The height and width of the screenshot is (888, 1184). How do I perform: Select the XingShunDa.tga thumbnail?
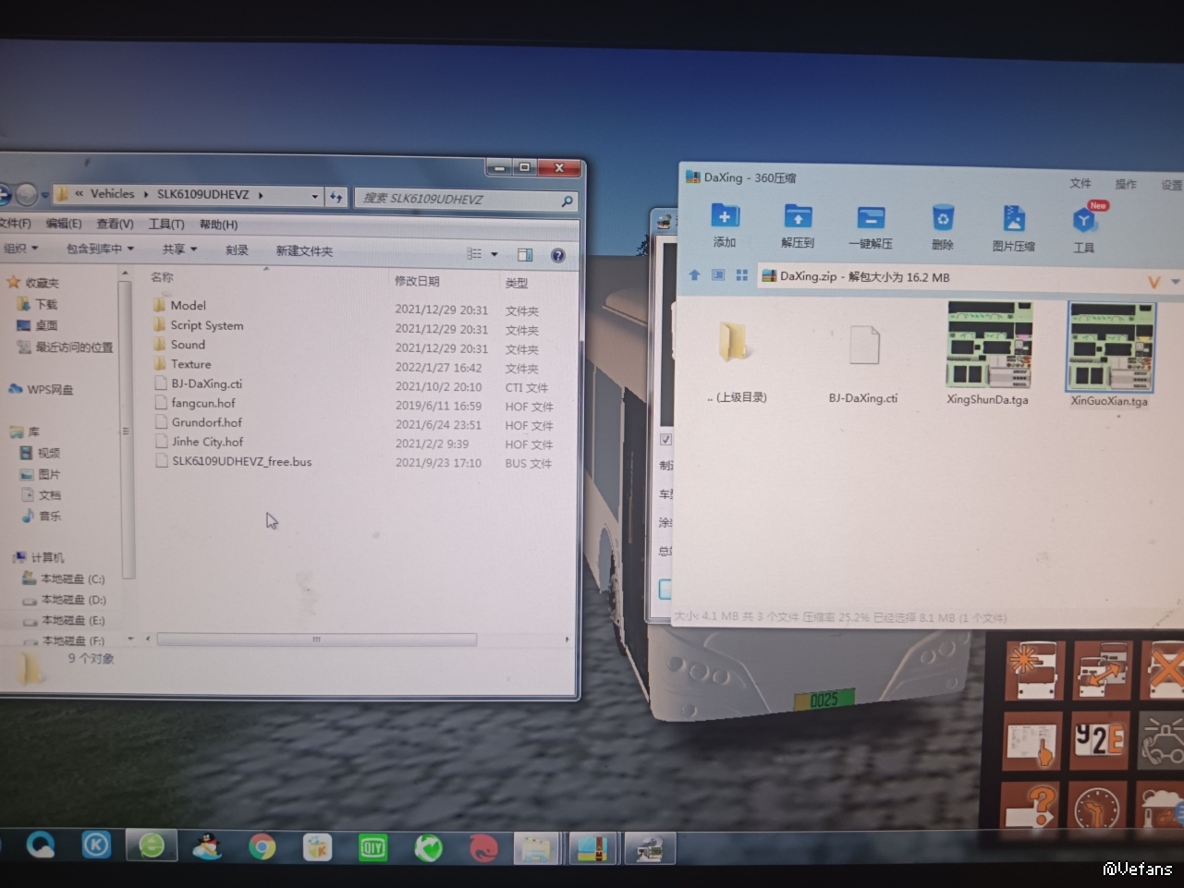click(988, 346)
